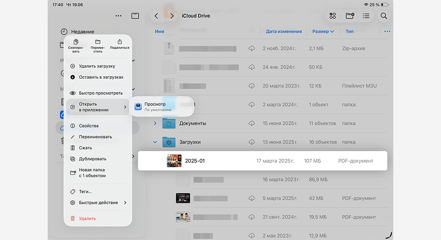The height and width of the screenshot is (240, 441).
Task: Tap the Copy icon in context menu
Action: 76,42
